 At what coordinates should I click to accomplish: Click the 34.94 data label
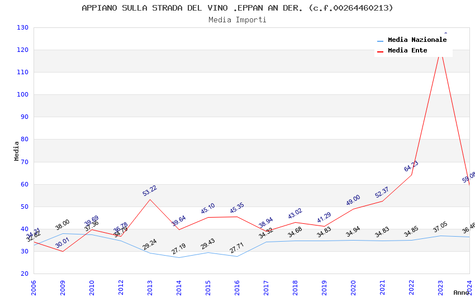(x=353, y=232)
